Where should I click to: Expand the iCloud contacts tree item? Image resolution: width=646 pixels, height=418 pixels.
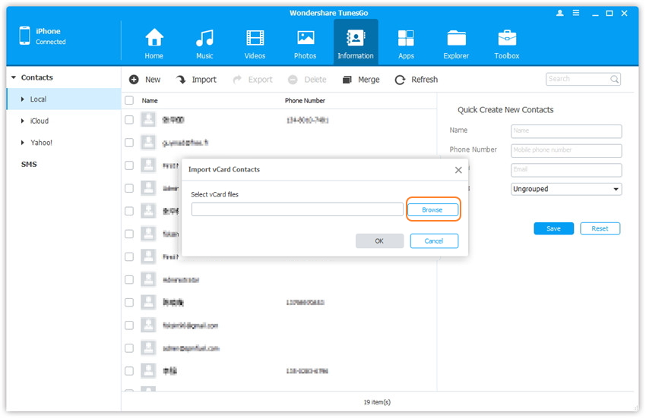[x=23, y=121]
